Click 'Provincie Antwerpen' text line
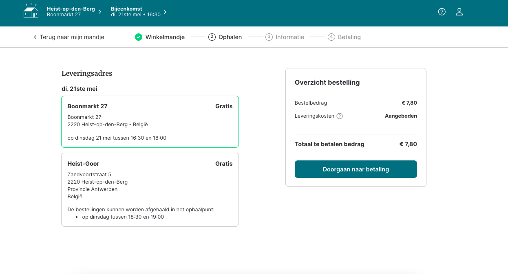This screenshot has width=508, height=274. 93,189
